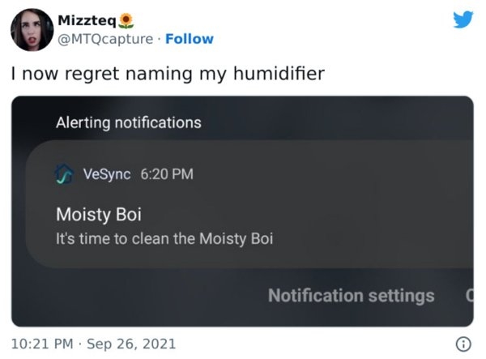Image resolution: width=486 pixels, height=359 pixels.
Task: Click the 6:20 PM notification time
Action: pos(167,173)
